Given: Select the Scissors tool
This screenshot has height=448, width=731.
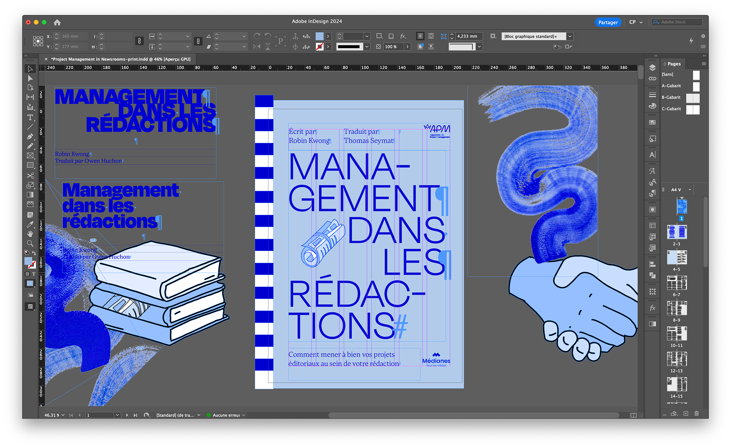Looking at the screenshot, I should click(x=30, y=176).
